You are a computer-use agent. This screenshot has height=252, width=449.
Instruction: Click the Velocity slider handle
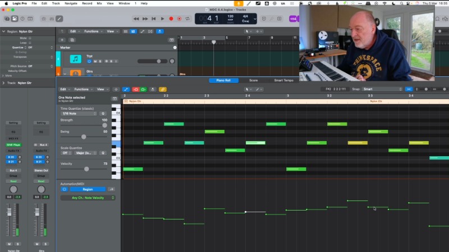[86, 169]
